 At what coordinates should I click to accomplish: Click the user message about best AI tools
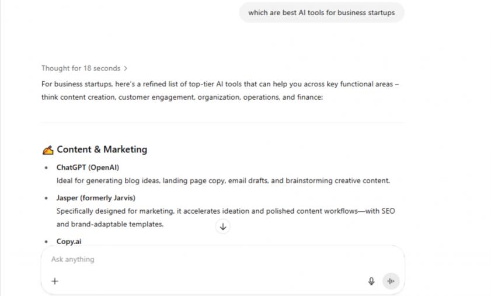(x=321, y=12)
